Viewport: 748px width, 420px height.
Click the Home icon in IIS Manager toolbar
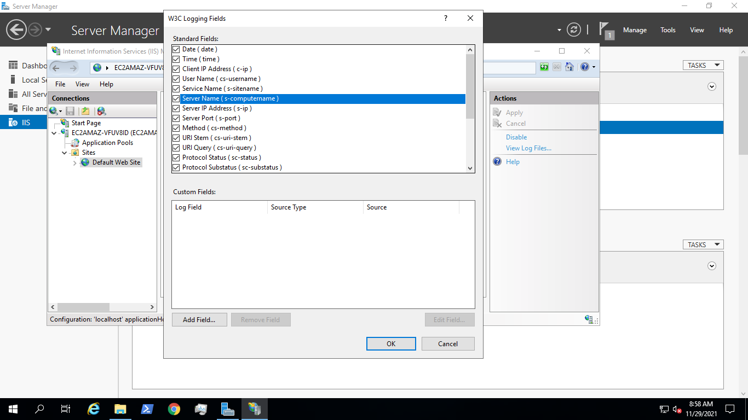click(569, 67)
